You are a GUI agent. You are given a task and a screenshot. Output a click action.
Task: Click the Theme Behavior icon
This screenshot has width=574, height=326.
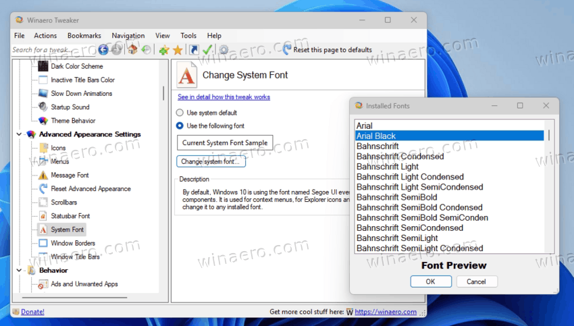pos(43,120)
